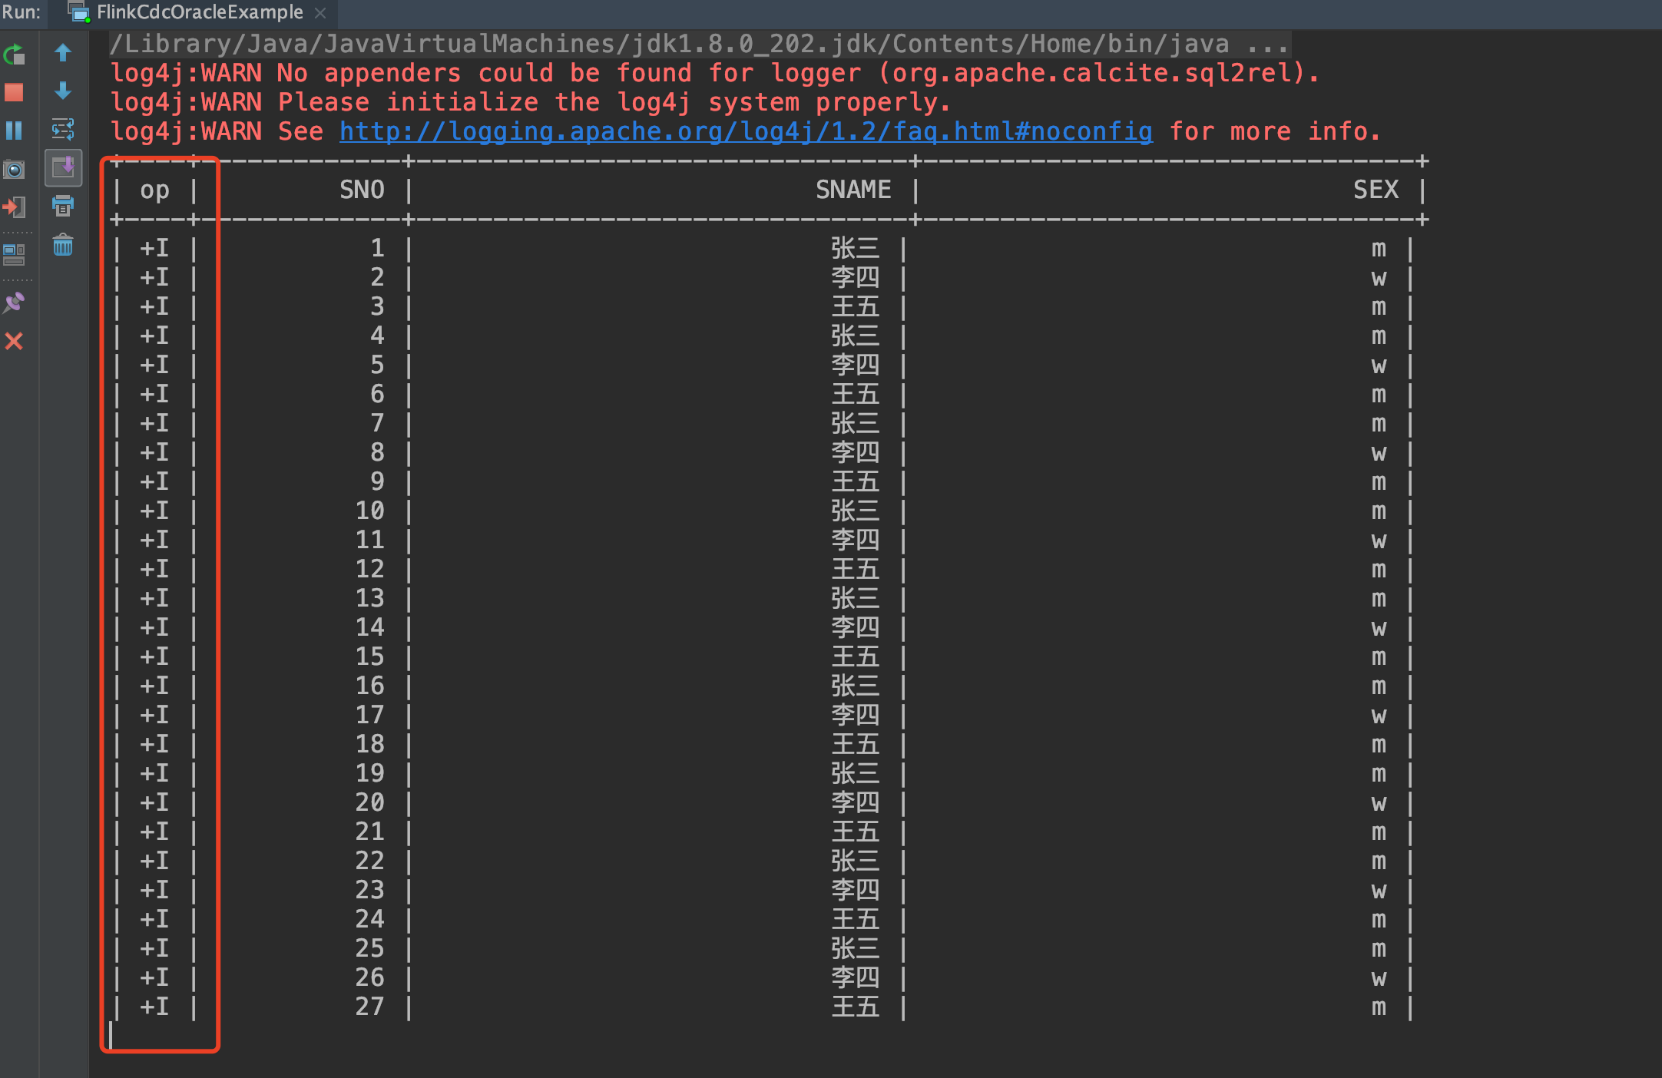The height and width of the screenshot is (1078, 1662).
Task: Toggle soft-wrap for console output
Action: [x=63, y=129]
